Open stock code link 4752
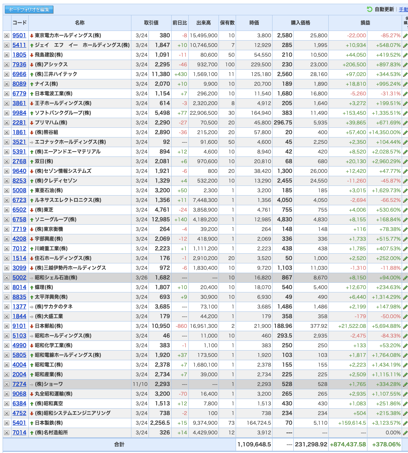 pos(19,413)
